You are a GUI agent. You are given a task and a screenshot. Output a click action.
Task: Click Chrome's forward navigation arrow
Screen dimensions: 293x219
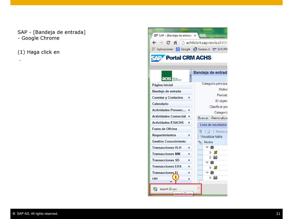161,43
